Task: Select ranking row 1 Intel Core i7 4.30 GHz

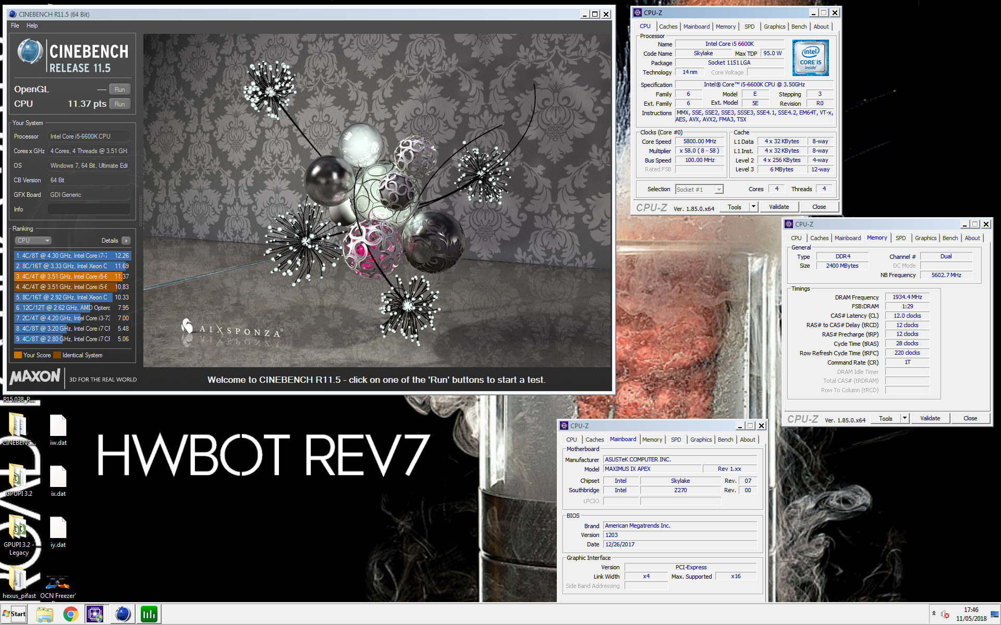Action: [72, 256]
